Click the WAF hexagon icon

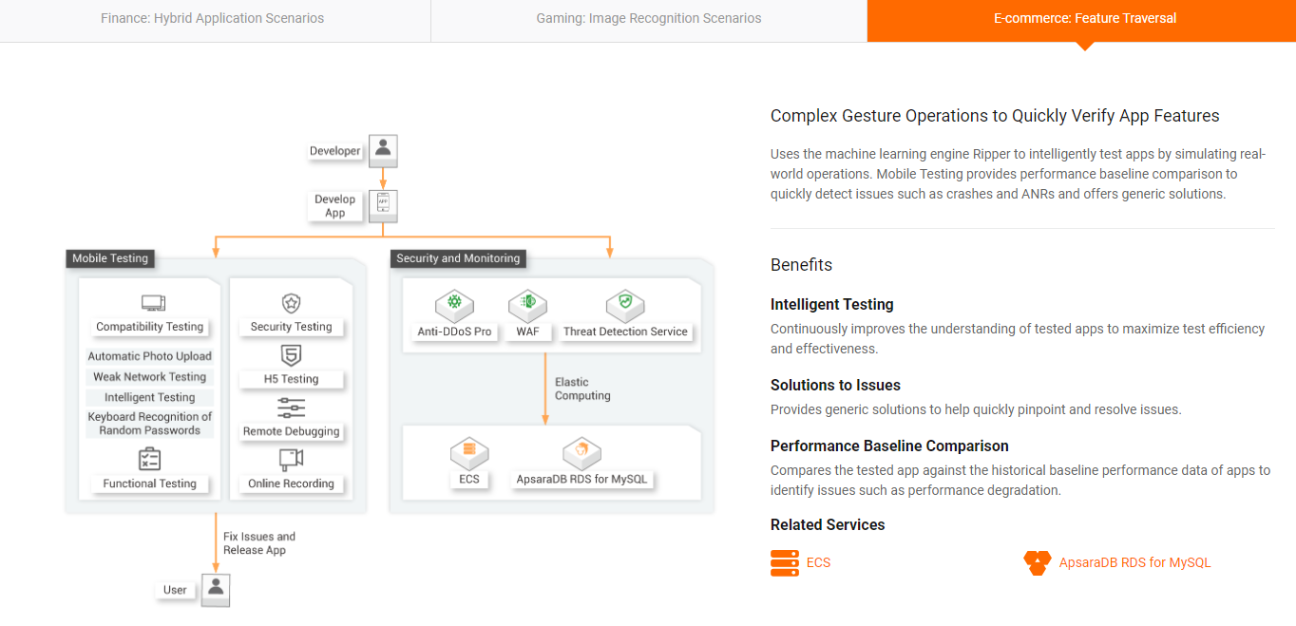tap(527, 305)
